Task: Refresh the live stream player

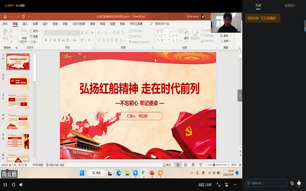Action: [x=13, y=185]
